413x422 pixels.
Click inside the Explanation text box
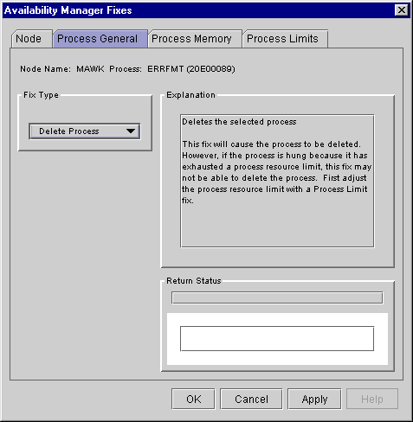[277, 181]
